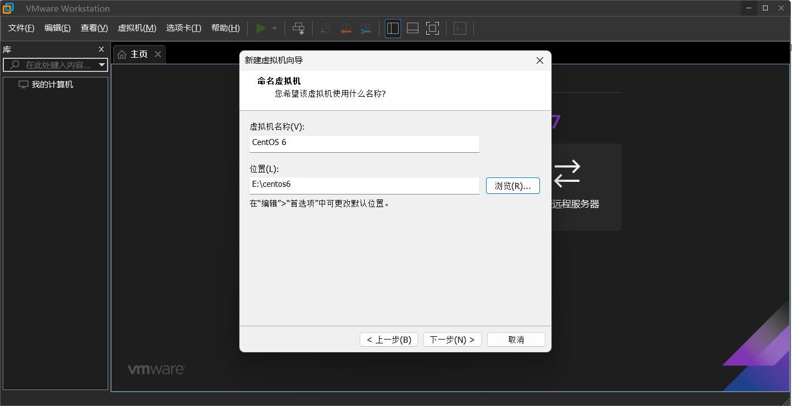This screenshot has width=792, height=406.
Task: Enter full screen mode icon
Action: click(x=433, y=29)
